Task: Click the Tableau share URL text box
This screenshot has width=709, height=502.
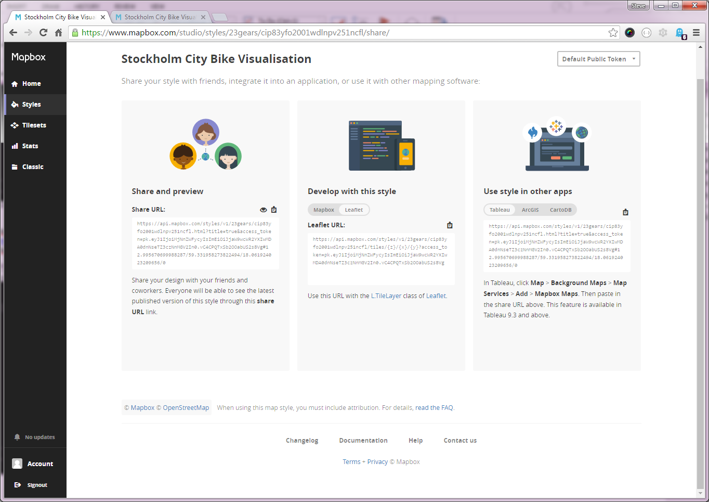Action: pyautogui.click(x=557, y=246)
